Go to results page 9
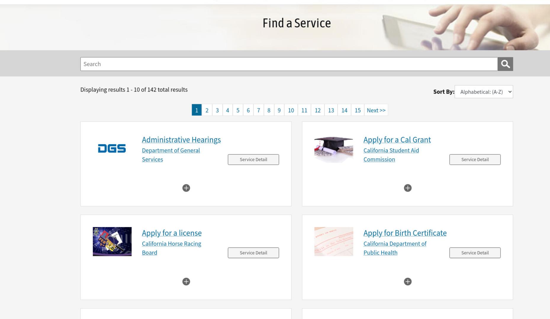 click(x=279, y=110)
